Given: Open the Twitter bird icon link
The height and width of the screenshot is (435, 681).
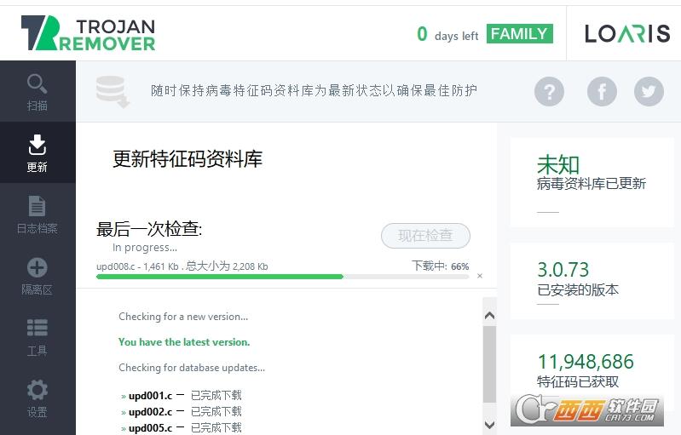Looking at the screenshot, I should 649,91.
